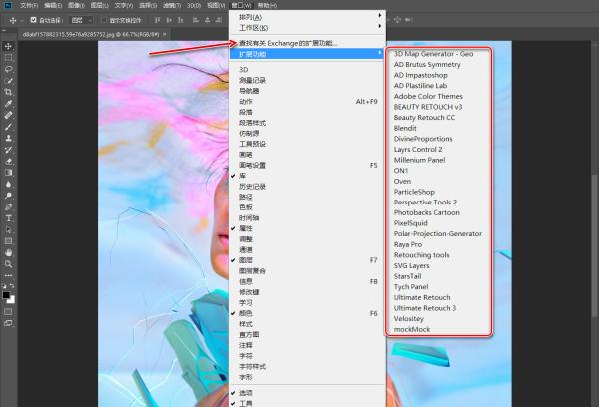The width and height of the screenshot is (599, 407).
Task: Open the 文件 menu in menu bar
Action: click(28, 5)
